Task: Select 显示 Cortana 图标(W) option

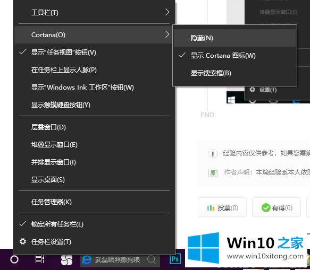Action: [234, 55]
